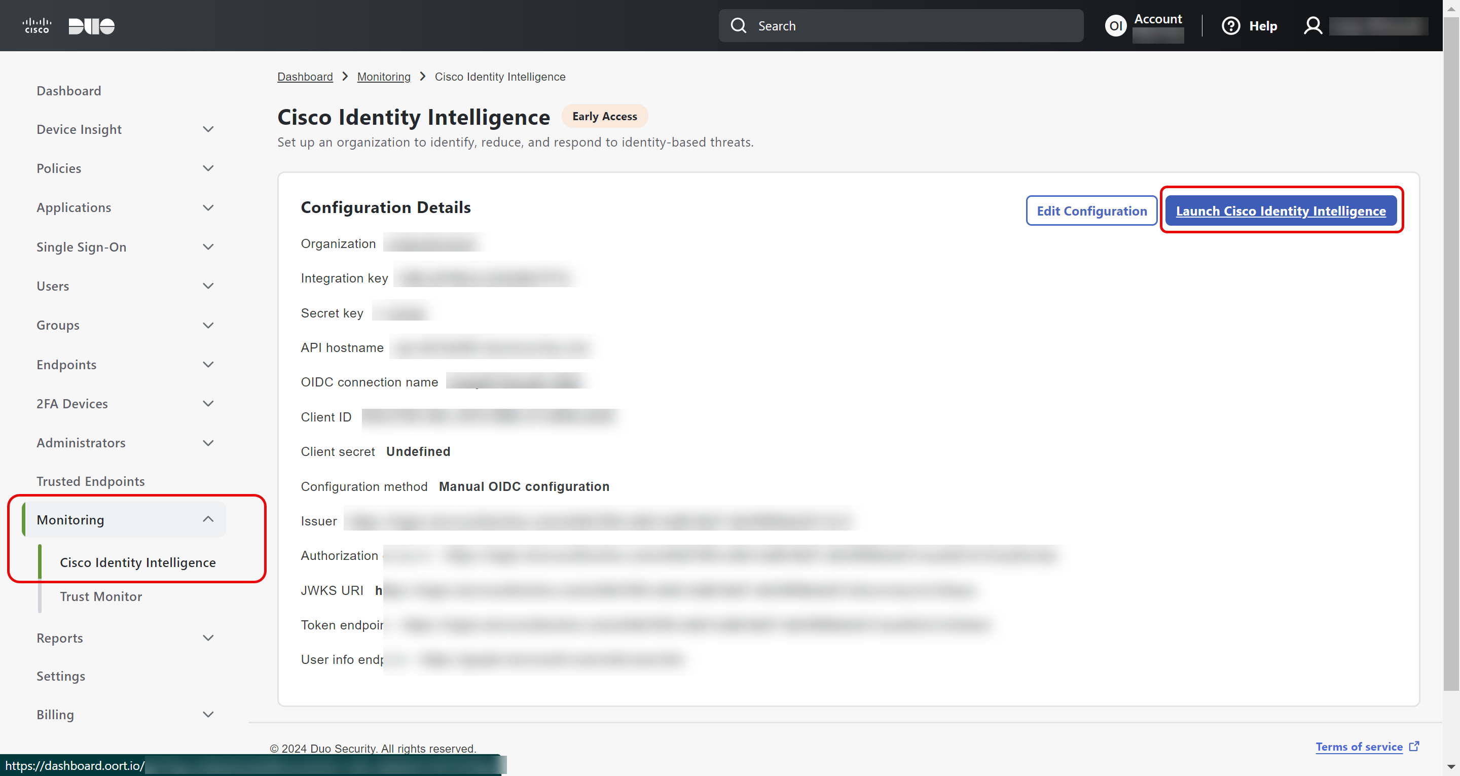Screen dimensions: 1460x776
Task: Expand the Device Insight menu
Action: (208, 129)
